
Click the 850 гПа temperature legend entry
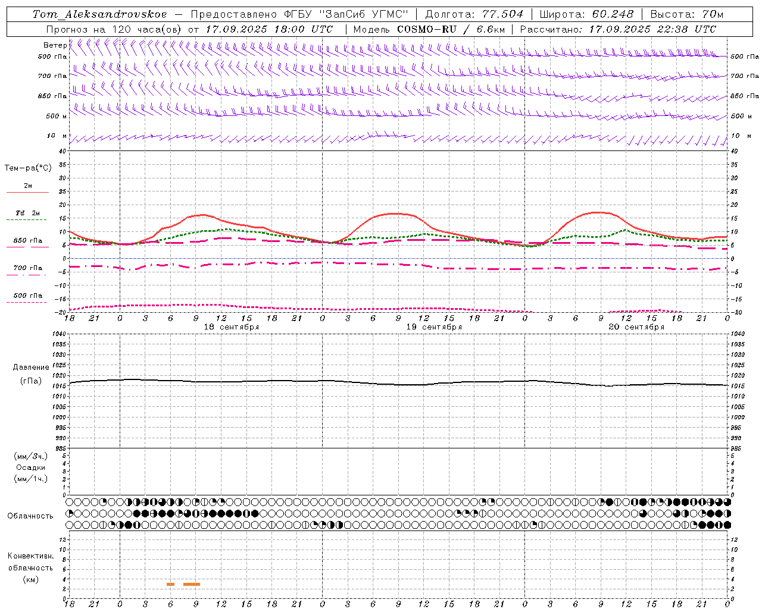click(27, 241)
